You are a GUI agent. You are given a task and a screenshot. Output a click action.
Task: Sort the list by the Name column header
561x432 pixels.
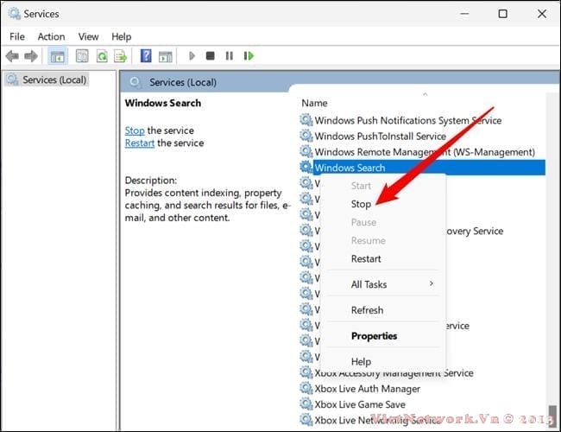click(x=315, y=103)
